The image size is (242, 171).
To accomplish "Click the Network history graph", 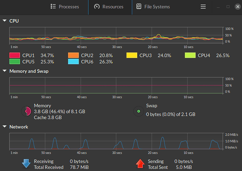I will pos(116,141).
